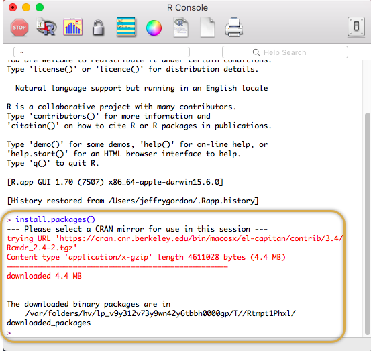Click the Help Search field

(x=285, y=52)
